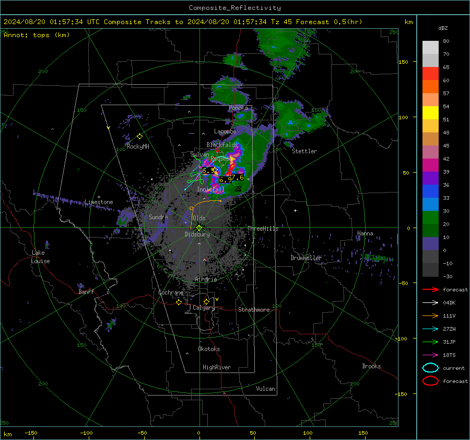This screenshot has height=440, width=470.
Task: Click the Hanna town label
Action: 365,233
